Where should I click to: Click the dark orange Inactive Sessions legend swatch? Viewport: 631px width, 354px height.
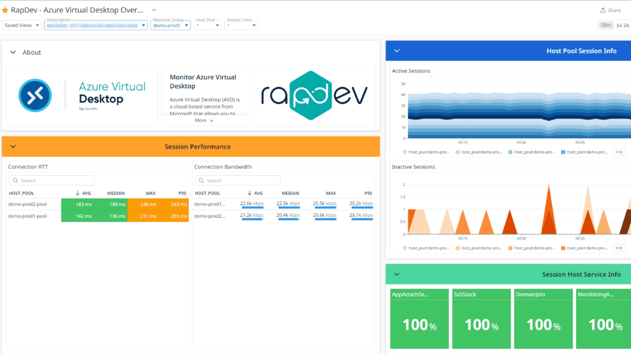pyautogui.click(x=563, y=248)
